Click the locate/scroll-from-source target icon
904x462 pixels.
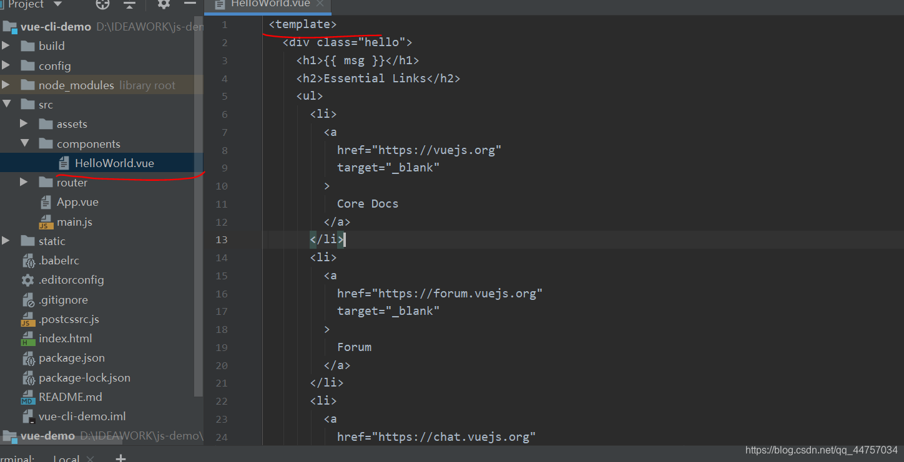point(102,4)
